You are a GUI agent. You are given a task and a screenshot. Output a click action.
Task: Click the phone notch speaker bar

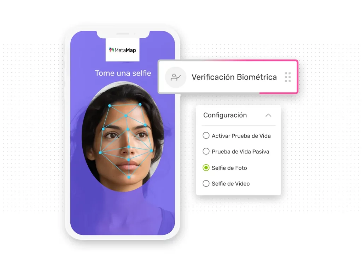point(123,34)
